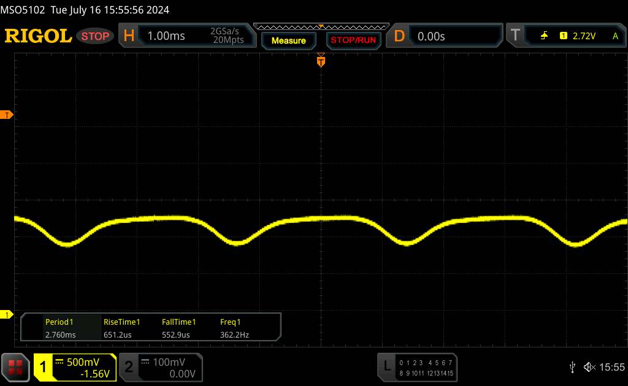Screen dimensions: 628x386
Task: Select the Period1 measurement readout
Action: point(59,328)
